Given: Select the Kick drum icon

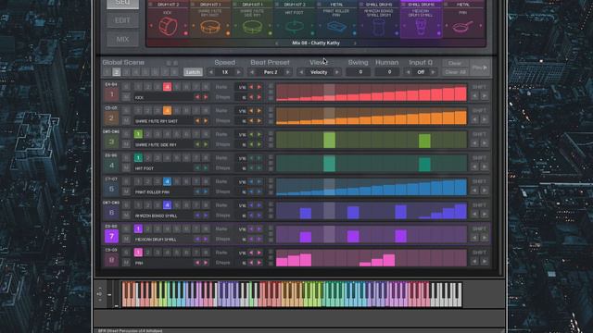Looking at the screenshot, I should click(168, 27).
